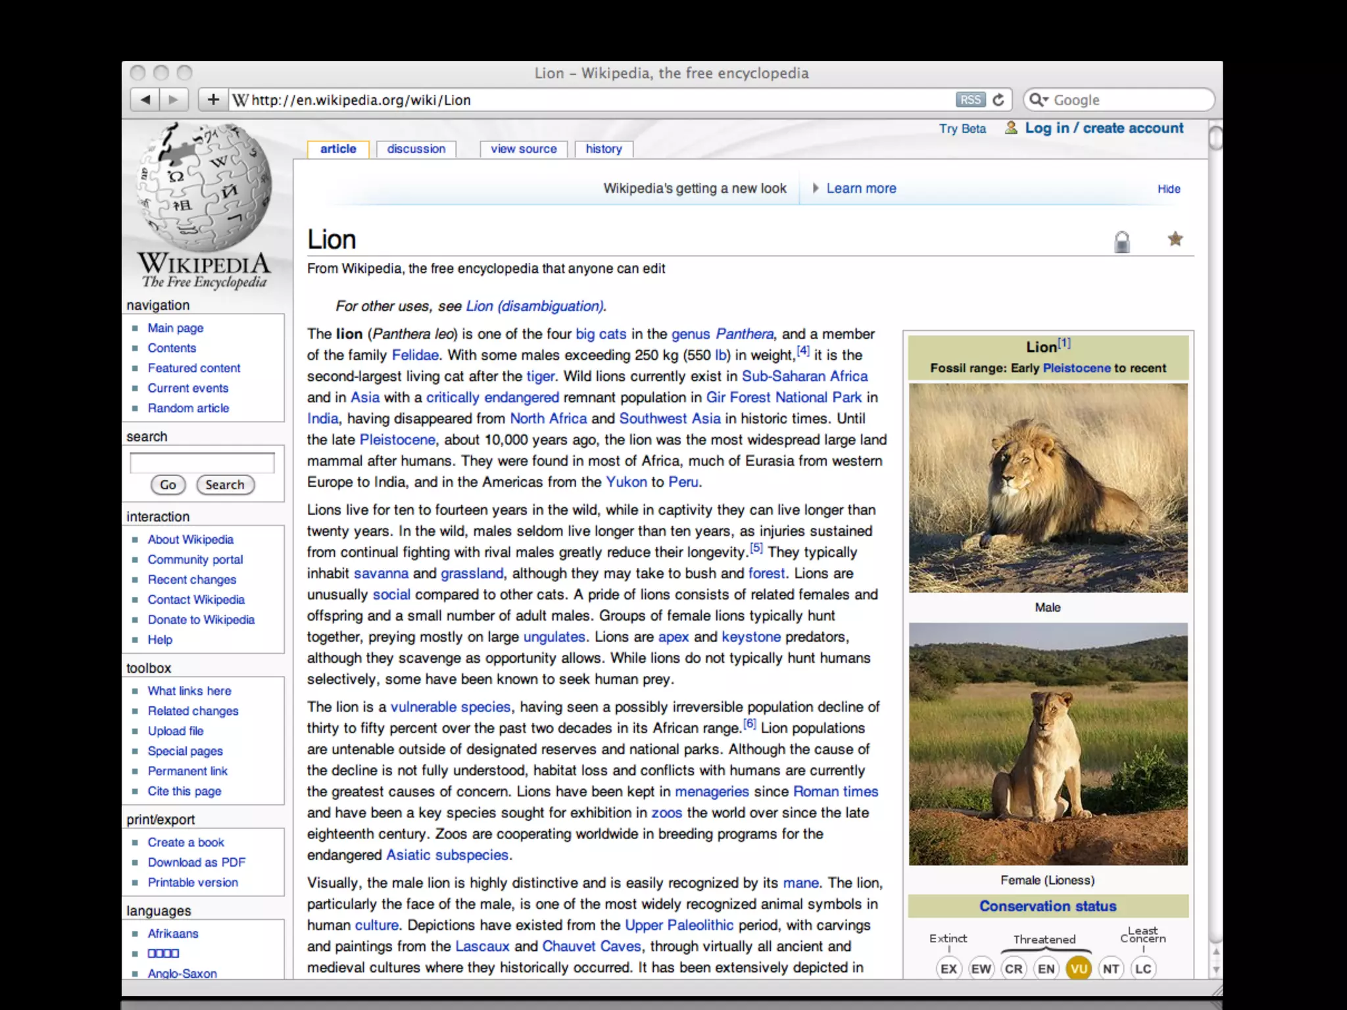Click the browser forward arrow button
Image resolution: width=1347 pixels, height=1010 pixels.
pos(174,100)
